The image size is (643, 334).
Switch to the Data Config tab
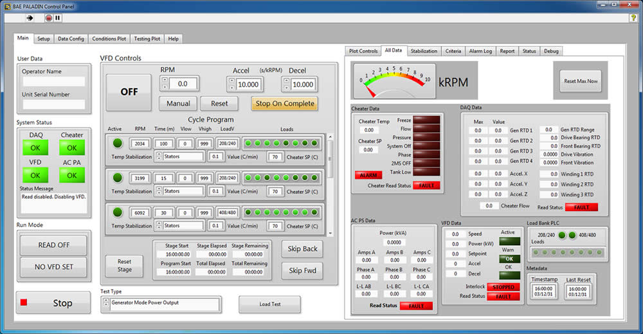[71, 39]
